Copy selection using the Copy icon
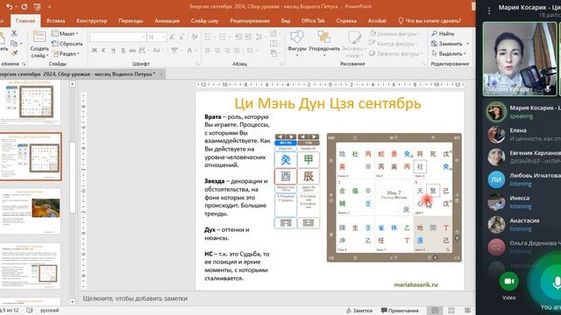561x315 pixels. [14, 43]
